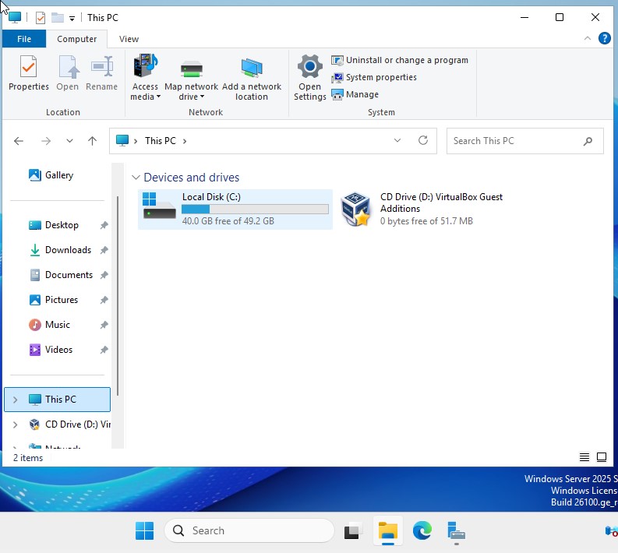Image resolution: width=618 pixels, height=553 pixels.
Task: Click the Properties icon in the ribbon
Action: [x=28, y=74]
